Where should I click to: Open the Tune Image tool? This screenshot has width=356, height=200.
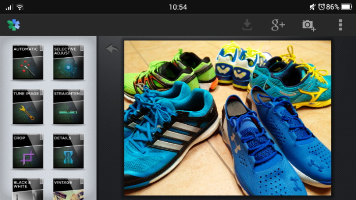(x=27, y=107)
